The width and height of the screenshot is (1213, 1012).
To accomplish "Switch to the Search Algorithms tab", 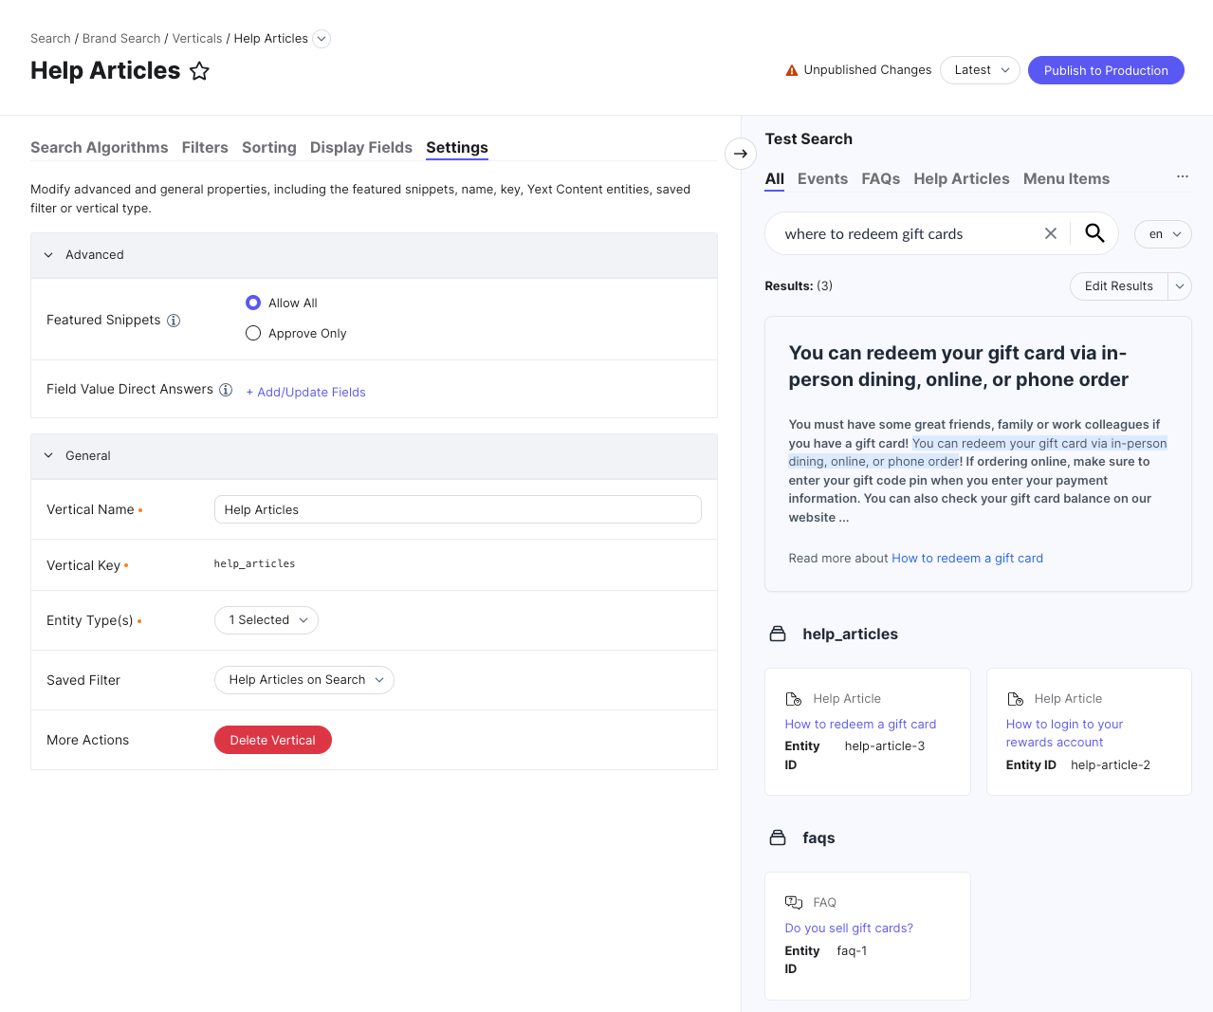I will pyautogui.click(x=99, y=147).
